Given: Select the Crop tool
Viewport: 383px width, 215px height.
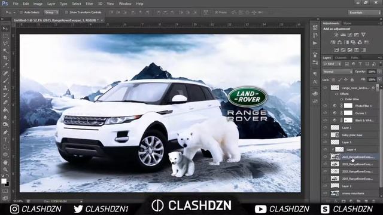Looking at the screenshot, I should point(5,58).
